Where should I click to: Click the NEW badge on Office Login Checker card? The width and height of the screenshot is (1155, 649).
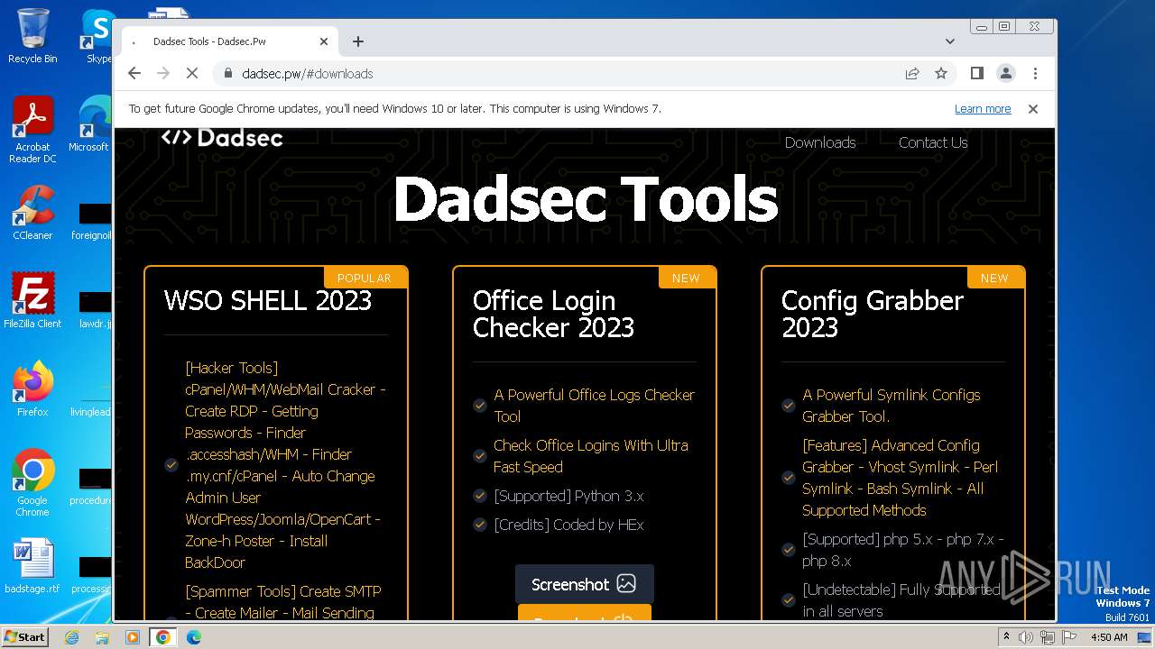coord(686,278)
